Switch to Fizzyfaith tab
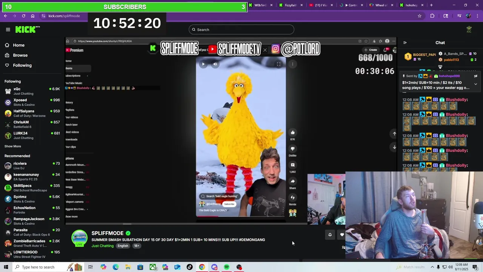The width and height of the screenshot is (483, 272). point(291,5)
